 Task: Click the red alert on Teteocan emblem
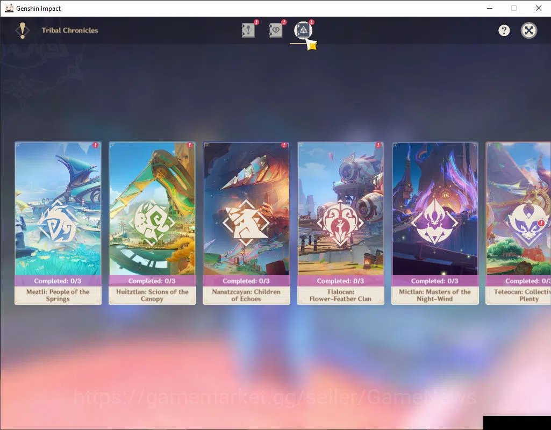pyautogui.click(x=541, y=223)
